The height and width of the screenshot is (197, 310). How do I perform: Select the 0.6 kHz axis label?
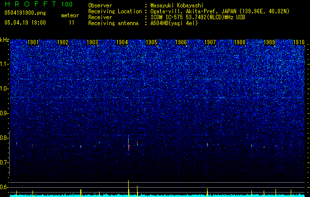click(x=4, y=187)
